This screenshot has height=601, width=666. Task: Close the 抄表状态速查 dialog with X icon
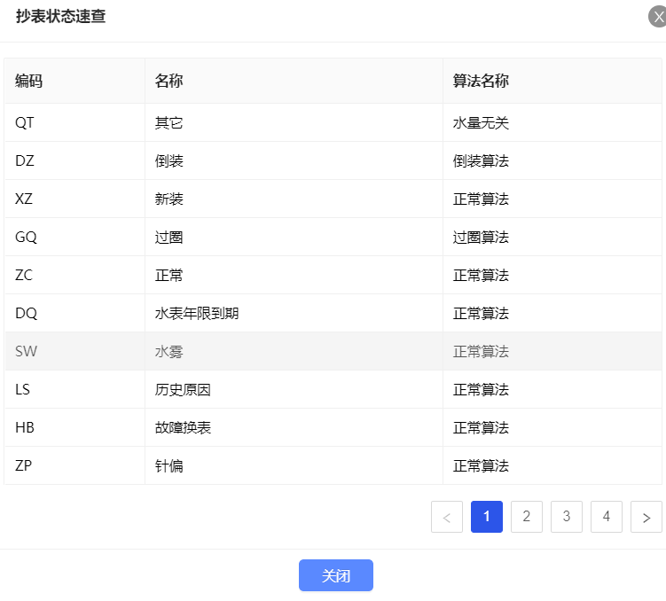(658, 17)
